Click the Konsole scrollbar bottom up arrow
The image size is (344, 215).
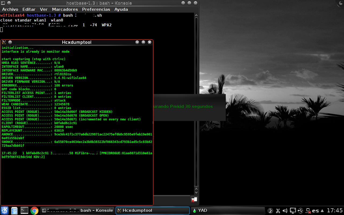coord(196,189)
